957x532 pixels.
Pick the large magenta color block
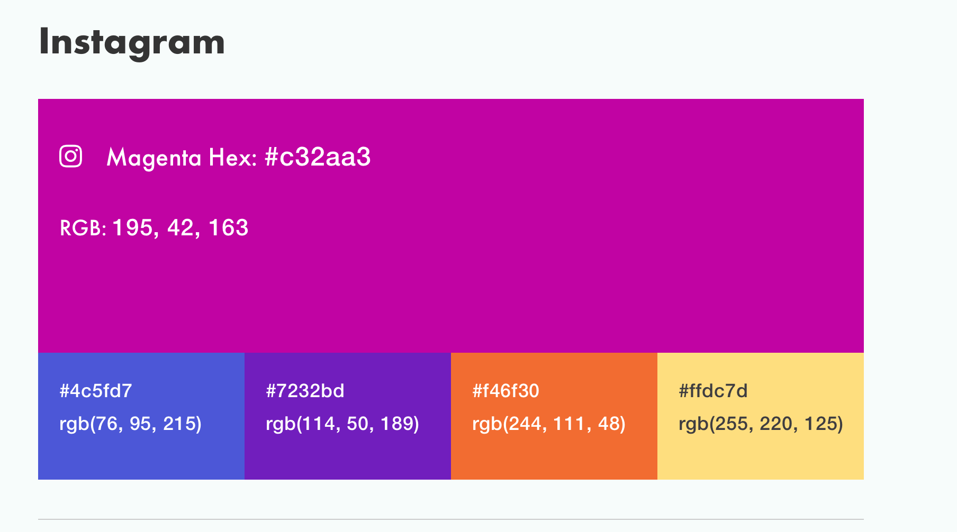click(x=529, y=264)
